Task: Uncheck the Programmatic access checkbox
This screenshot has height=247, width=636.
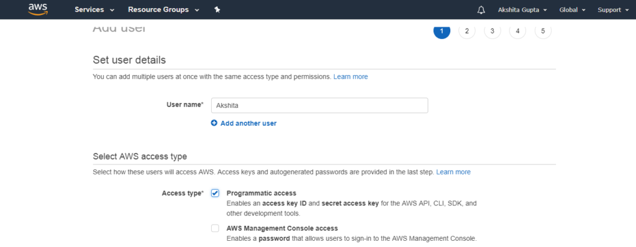Action: click(x=215, y=194)
